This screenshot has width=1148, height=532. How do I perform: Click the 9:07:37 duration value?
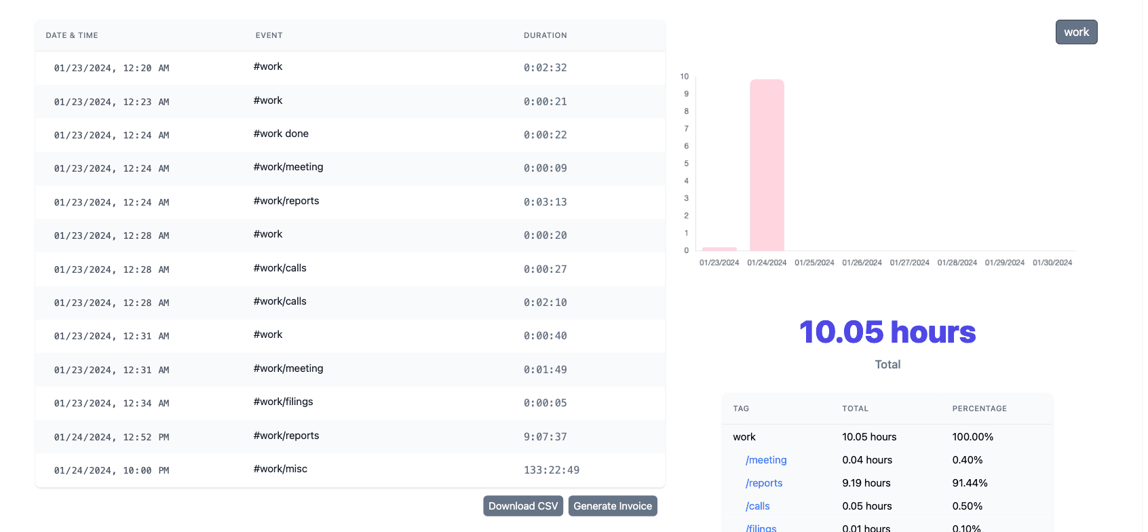point(545,437)
